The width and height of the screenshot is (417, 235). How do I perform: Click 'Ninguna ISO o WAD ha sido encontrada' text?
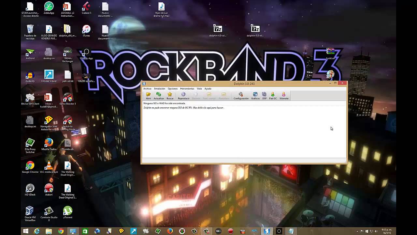[165, 103]
